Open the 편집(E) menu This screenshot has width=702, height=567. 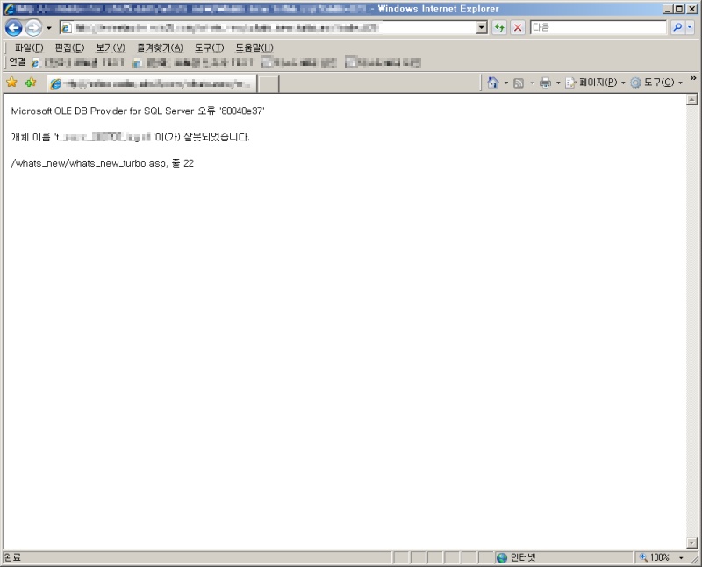click(x=69, y=47)
